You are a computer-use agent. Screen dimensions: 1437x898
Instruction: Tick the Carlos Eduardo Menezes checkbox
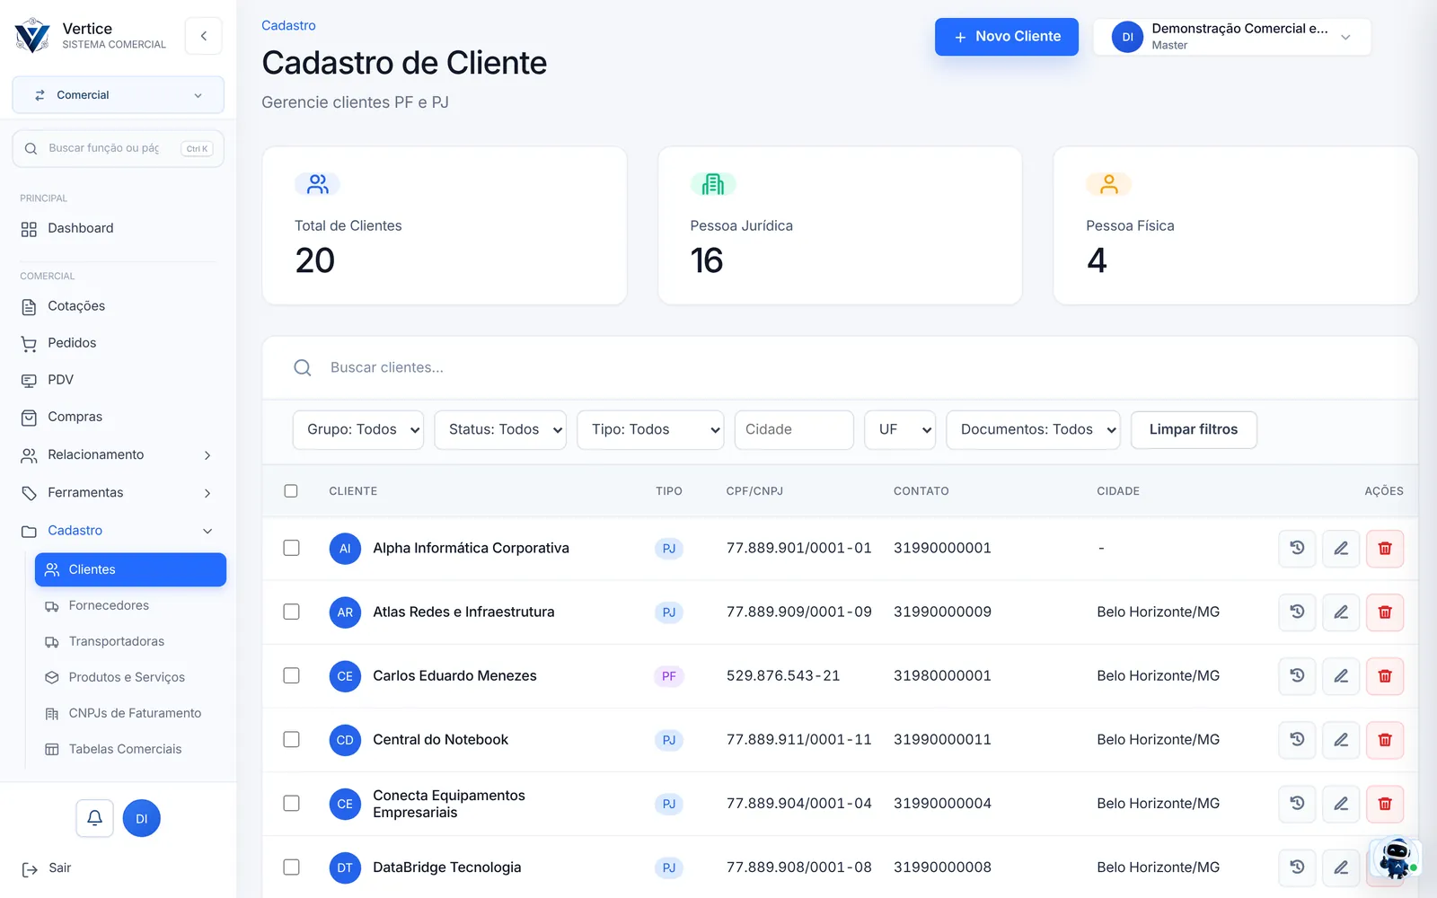click(291, 675)
